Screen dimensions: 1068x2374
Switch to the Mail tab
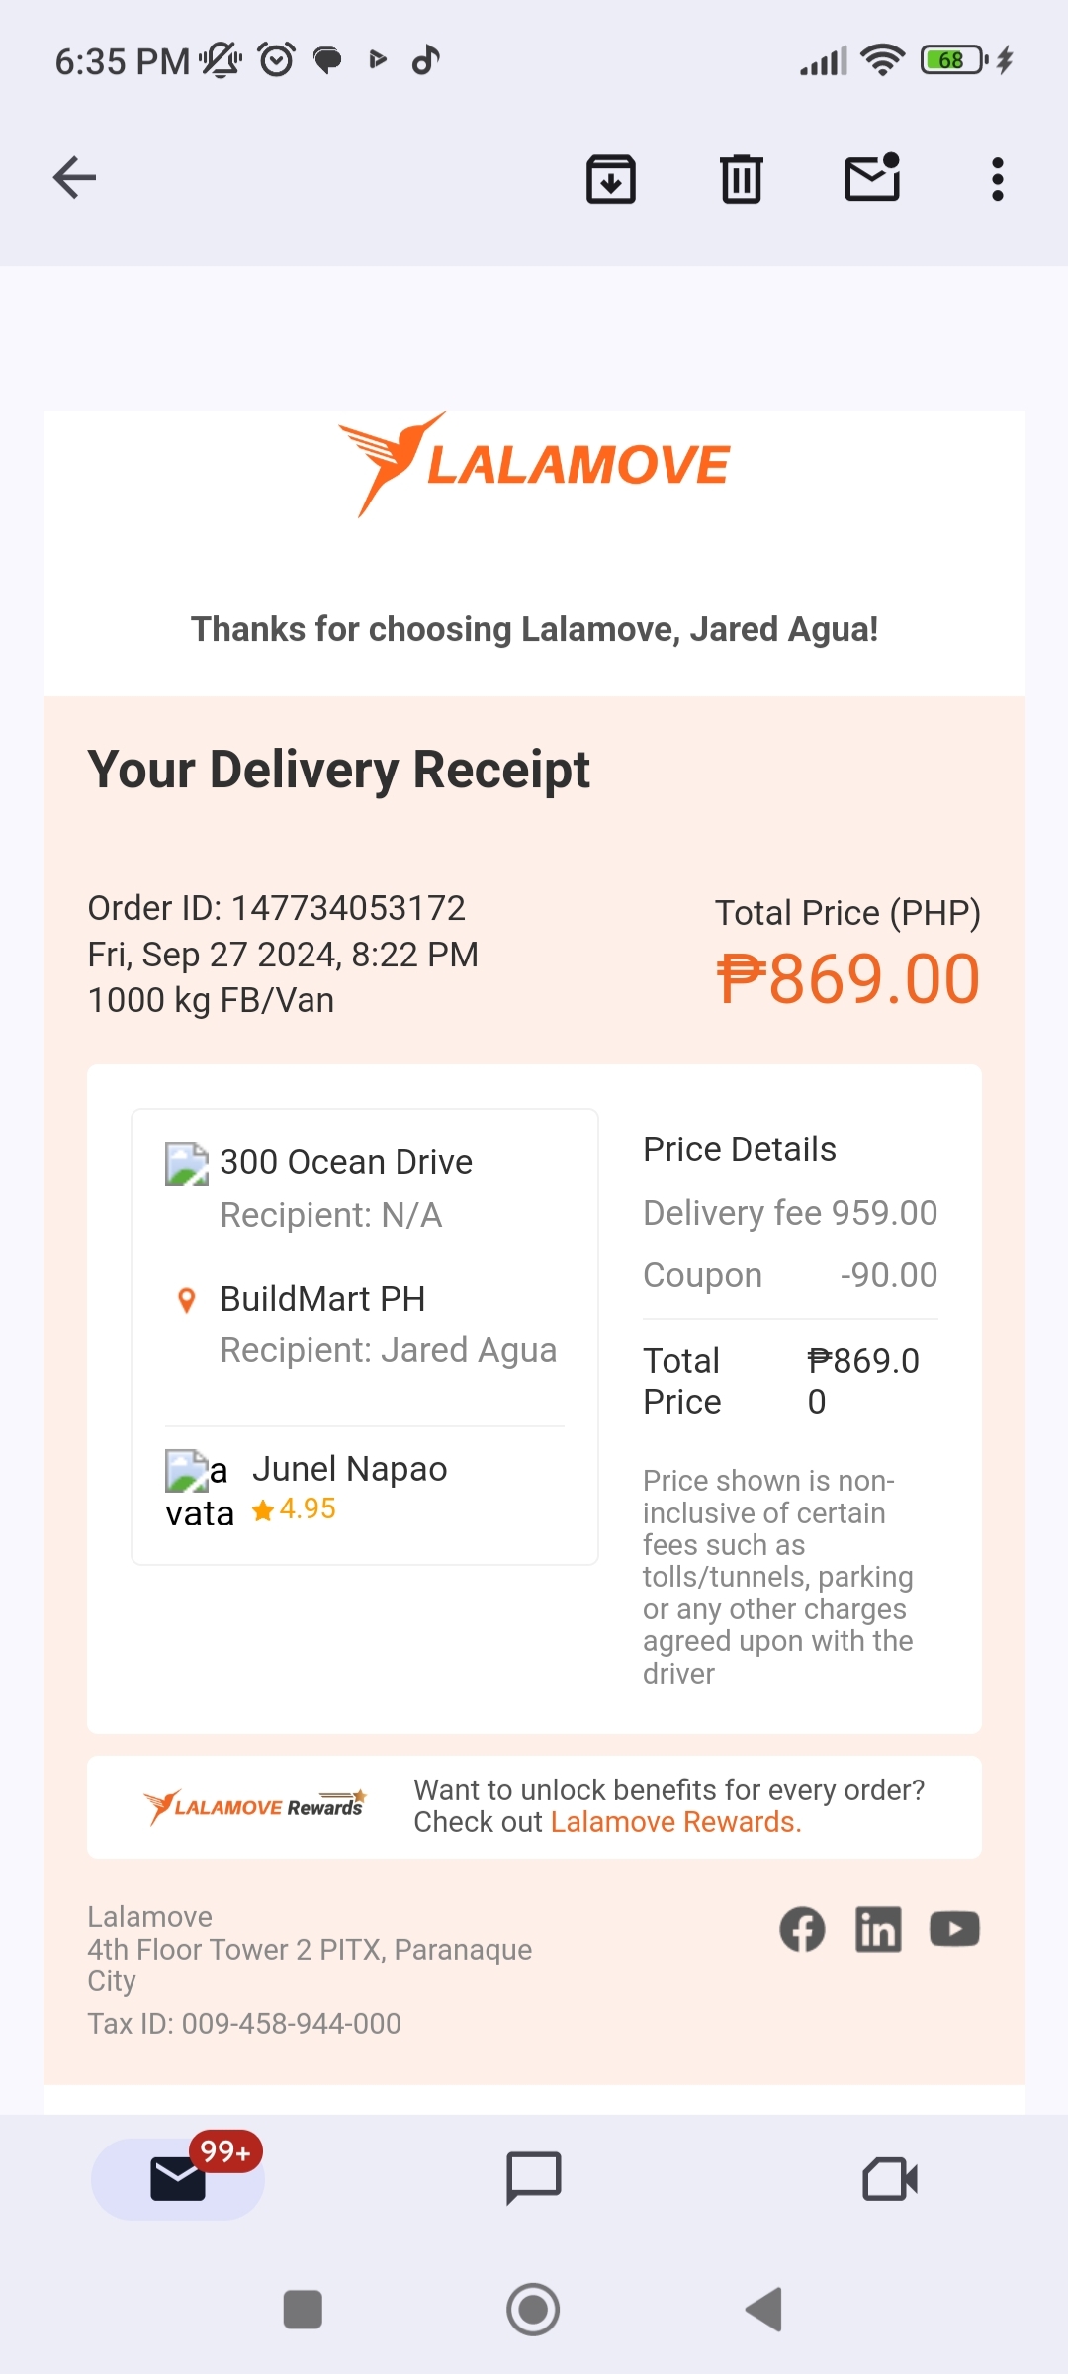coord(178,2178)
